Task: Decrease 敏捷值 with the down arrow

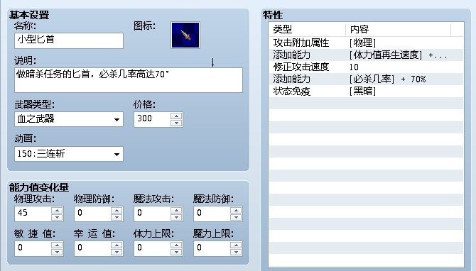Action: click(57, 253)
